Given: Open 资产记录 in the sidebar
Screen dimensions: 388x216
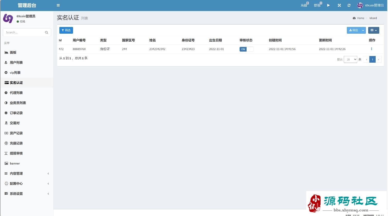Looking at the screenshot, I should coord(27,133).
